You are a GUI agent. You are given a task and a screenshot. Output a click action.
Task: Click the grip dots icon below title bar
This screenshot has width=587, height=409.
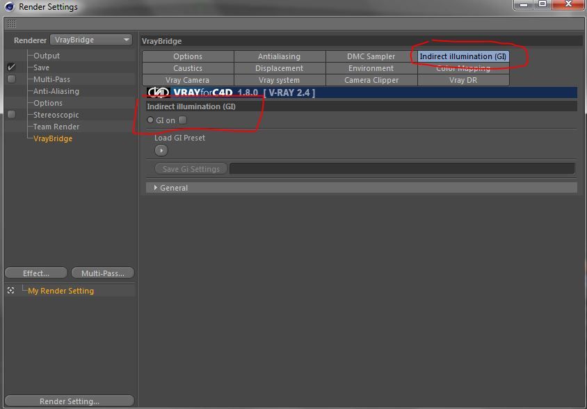click(12, 24)
